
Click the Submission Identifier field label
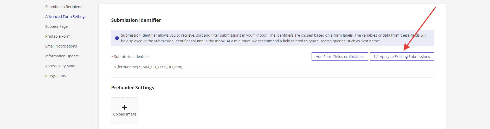pos(132,57)
